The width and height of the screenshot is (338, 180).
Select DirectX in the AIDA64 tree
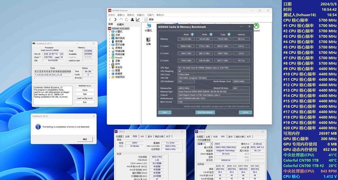click(x=117, y=58)
